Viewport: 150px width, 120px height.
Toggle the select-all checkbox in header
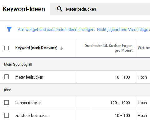pos(7,48)
